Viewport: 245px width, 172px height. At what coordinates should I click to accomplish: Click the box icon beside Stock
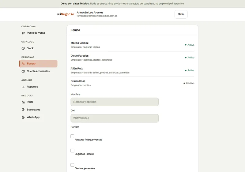tap(23, 48)
